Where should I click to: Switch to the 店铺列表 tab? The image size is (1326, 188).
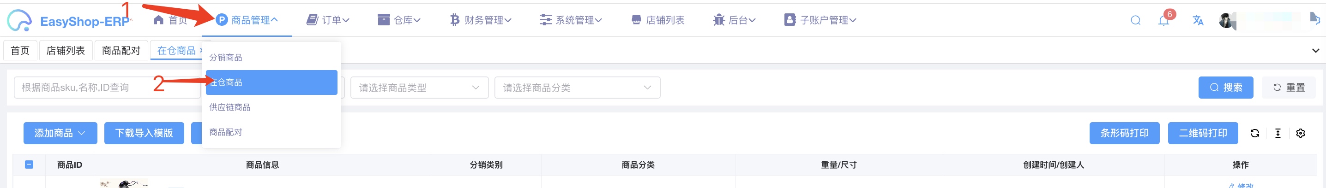point(66,50)
